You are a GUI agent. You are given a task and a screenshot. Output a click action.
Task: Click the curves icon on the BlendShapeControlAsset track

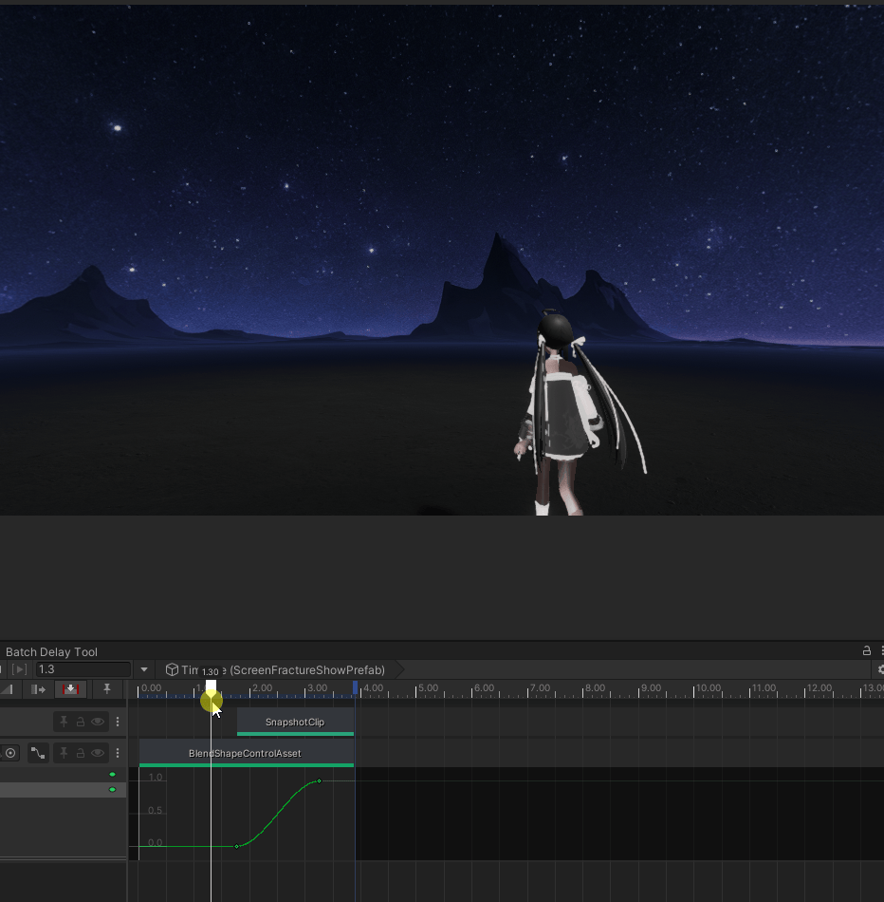tap(38, 752)
